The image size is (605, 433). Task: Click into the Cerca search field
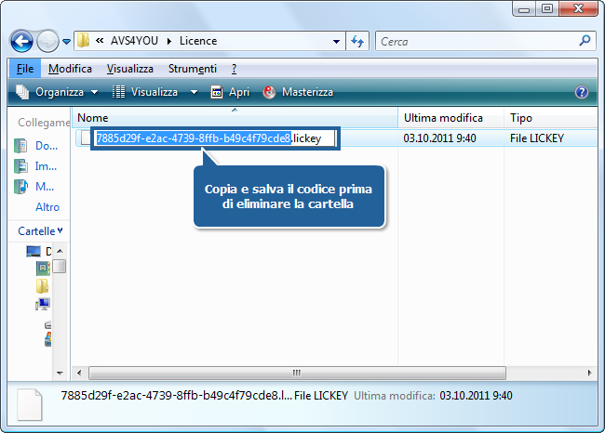(477, 41)
